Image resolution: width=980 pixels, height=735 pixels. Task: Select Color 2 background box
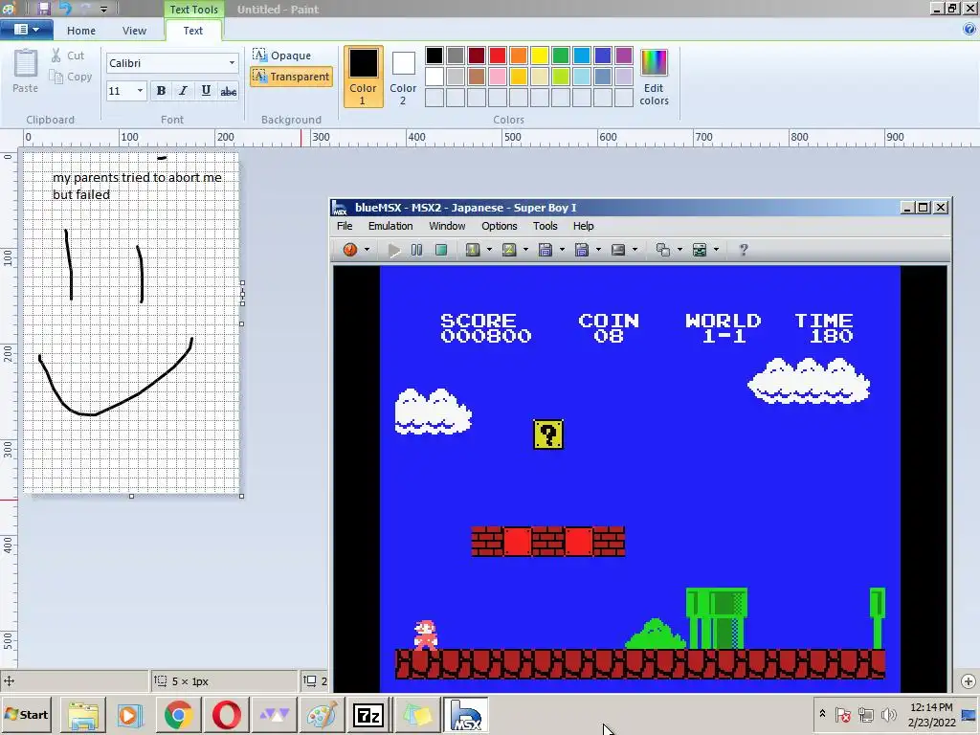tap(403, 78)
